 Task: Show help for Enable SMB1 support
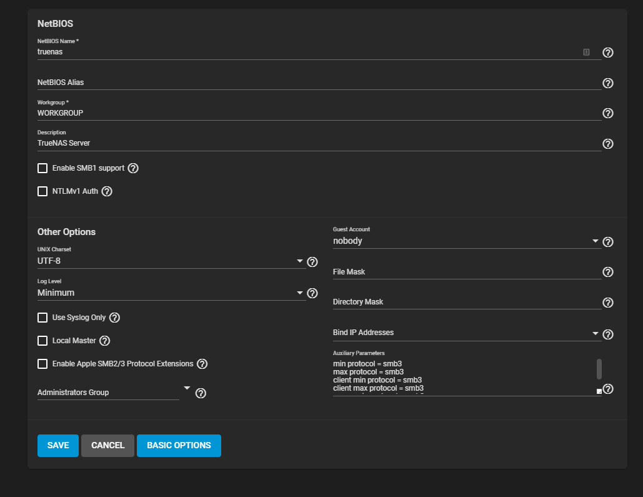pos(133,168)
